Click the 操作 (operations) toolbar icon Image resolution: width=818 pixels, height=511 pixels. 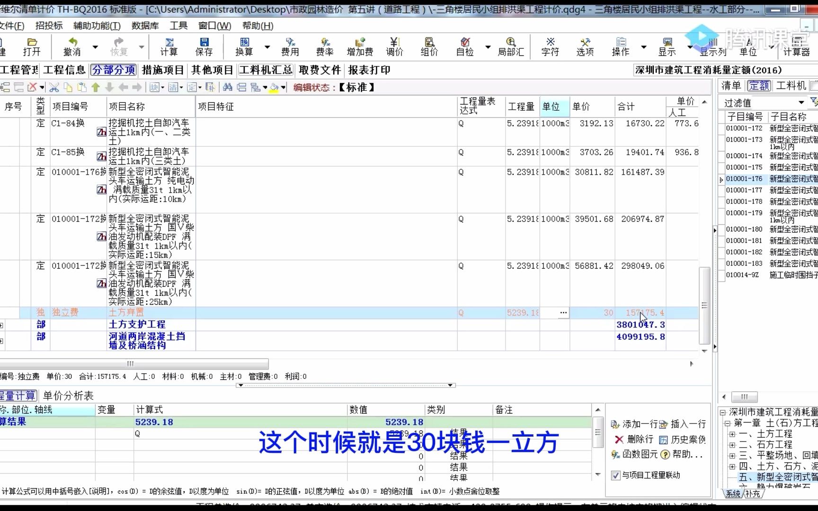tap(621, 47)
